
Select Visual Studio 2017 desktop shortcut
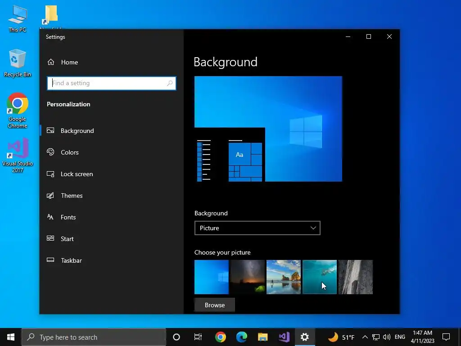click(18, 155)
